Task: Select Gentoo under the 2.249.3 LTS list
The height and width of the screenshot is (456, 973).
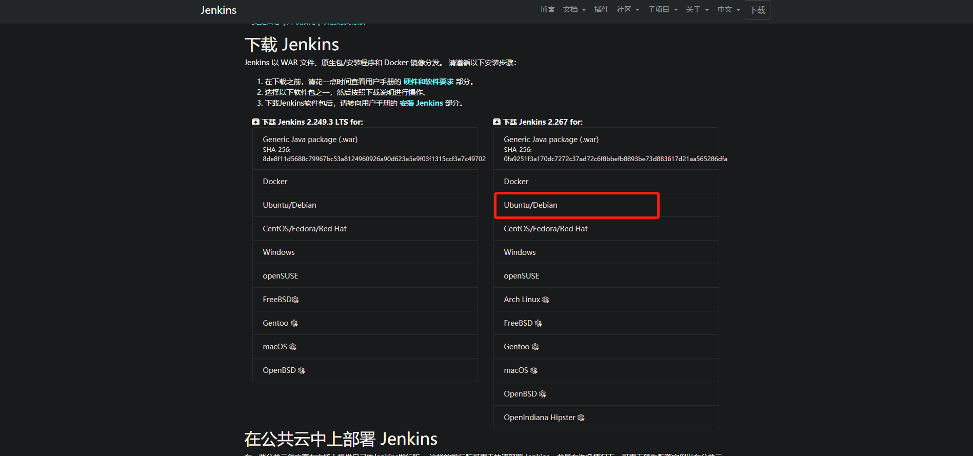Action: click(365, 323)
